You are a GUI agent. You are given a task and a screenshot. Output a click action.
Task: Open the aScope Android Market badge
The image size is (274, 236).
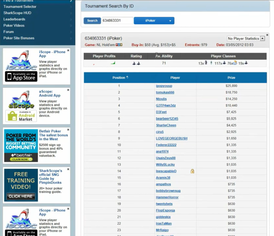[21, 116]
